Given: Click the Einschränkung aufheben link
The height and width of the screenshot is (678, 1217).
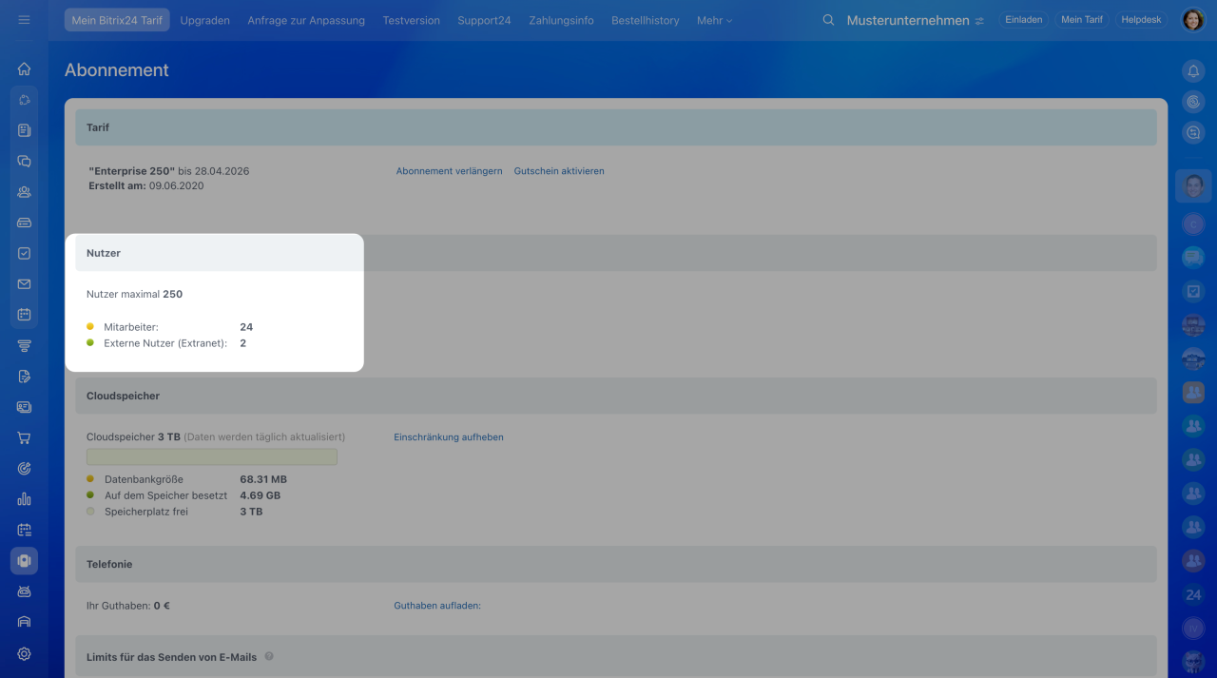Looking at the screenshot, I should click(x=449, y=437).
